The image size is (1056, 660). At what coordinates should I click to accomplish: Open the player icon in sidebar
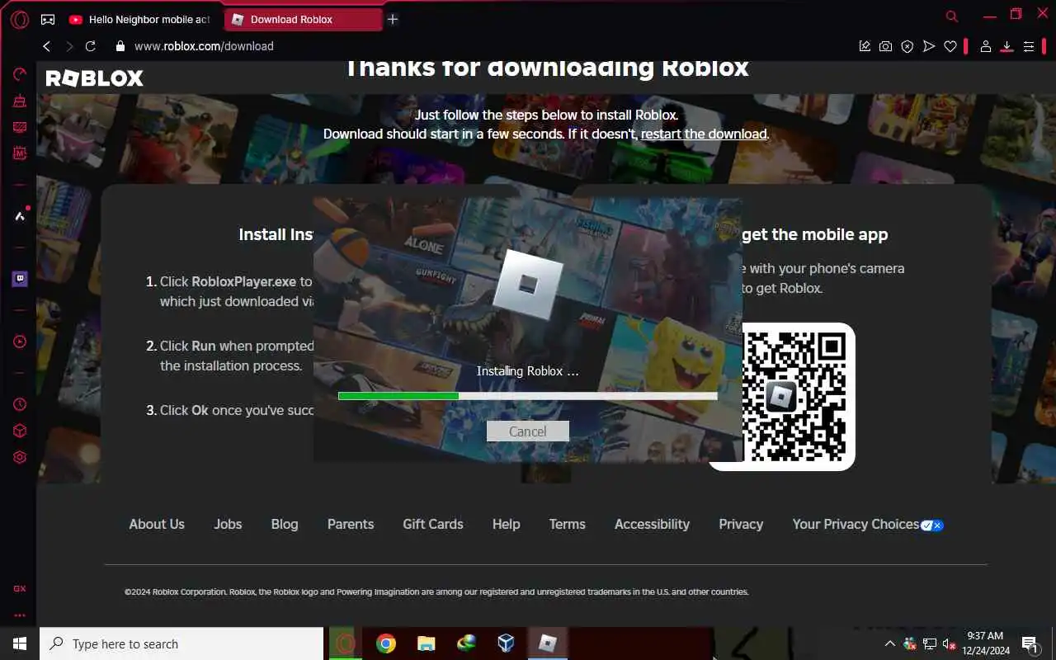coord(20,342)
